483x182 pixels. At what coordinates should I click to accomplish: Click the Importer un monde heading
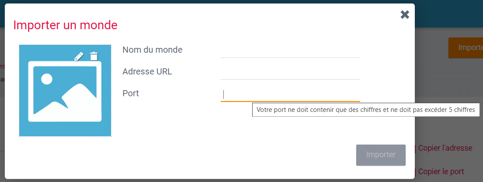coord(65,25)
